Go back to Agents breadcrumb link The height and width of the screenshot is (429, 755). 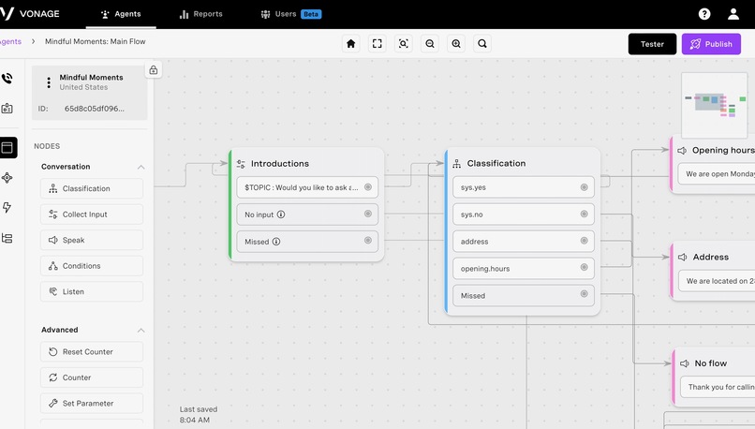point(10,41)
